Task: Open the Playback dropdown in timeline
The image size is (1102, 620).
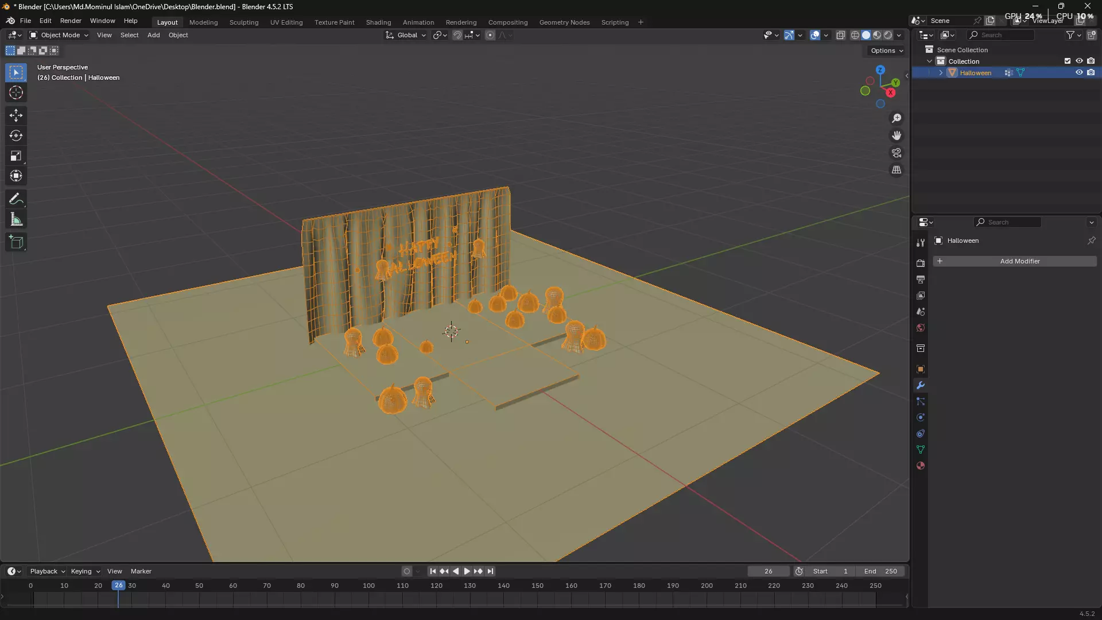Action: pos(47,571)
